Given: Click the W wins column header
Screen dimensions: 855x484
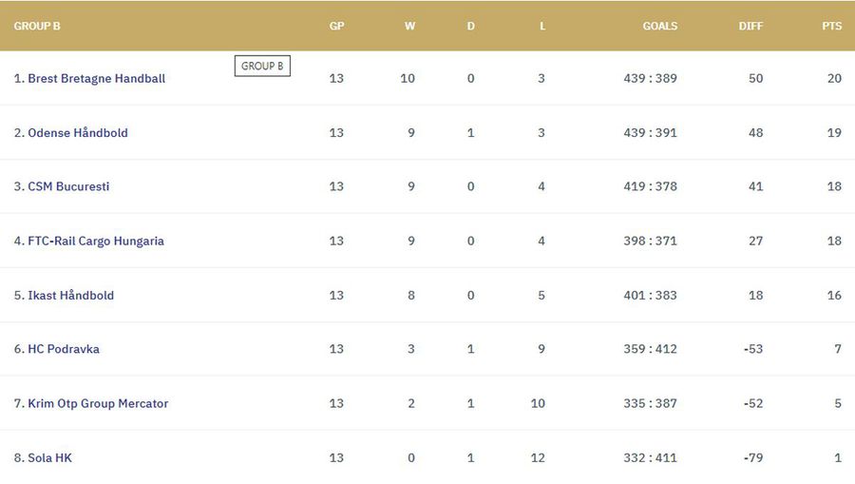Looking at the screenshot, I should [x=409, y=27].
